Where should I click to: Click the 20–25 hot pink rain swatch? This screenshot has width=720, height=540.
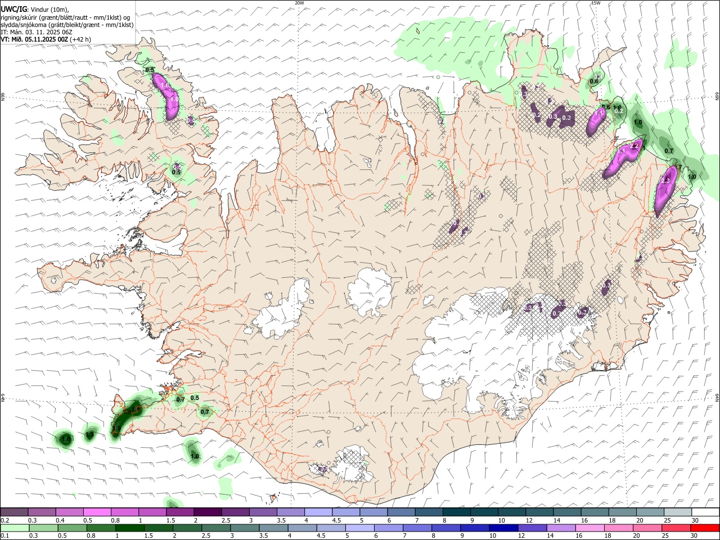tap(648, 528)
